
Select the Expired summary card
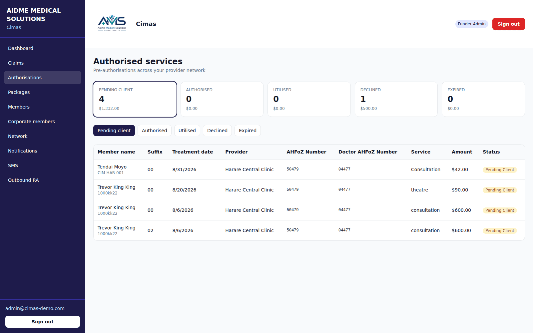click(483, 99)
